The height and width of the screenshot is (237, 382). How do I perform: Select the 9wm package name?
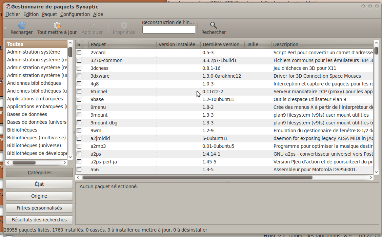click(x=96, y=131)
